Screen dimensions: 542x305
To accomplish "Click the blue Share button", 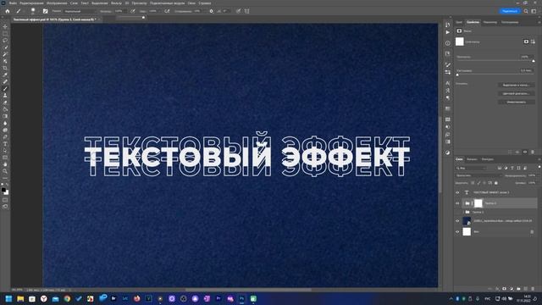I will 510,11.
